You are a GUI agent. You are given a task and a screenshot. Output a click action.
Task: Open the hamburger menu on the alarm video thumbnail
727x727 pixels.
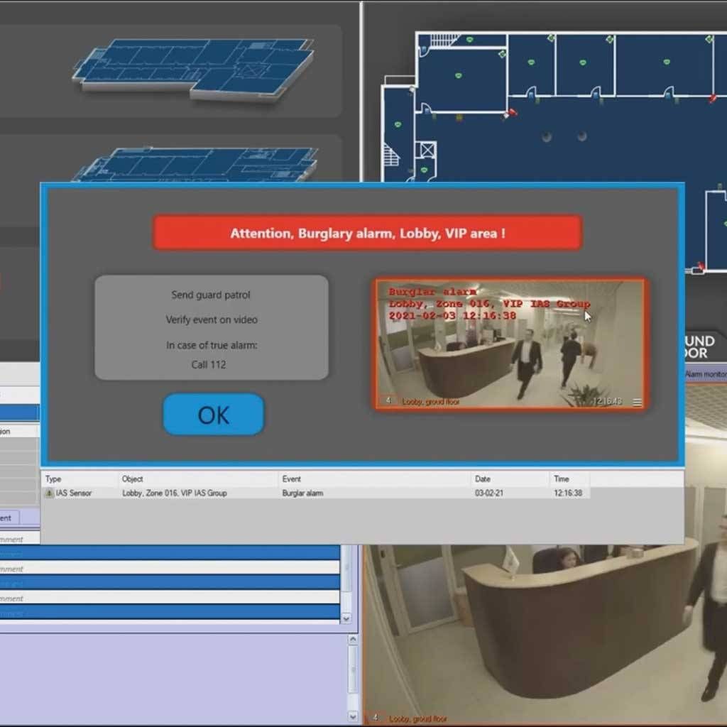tap(637, 403)
